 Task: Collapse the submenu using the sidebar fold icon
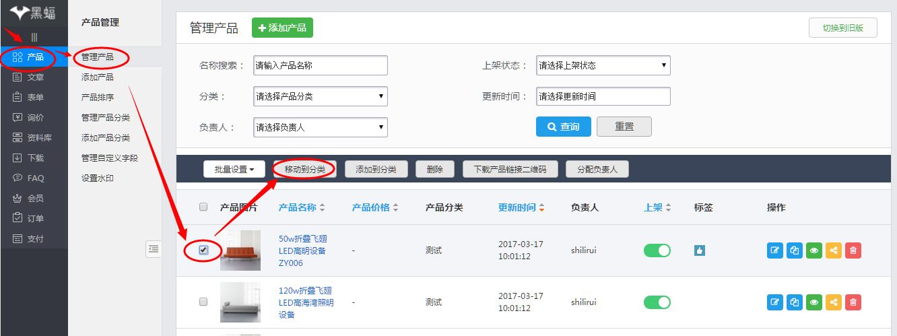point(154,249)
